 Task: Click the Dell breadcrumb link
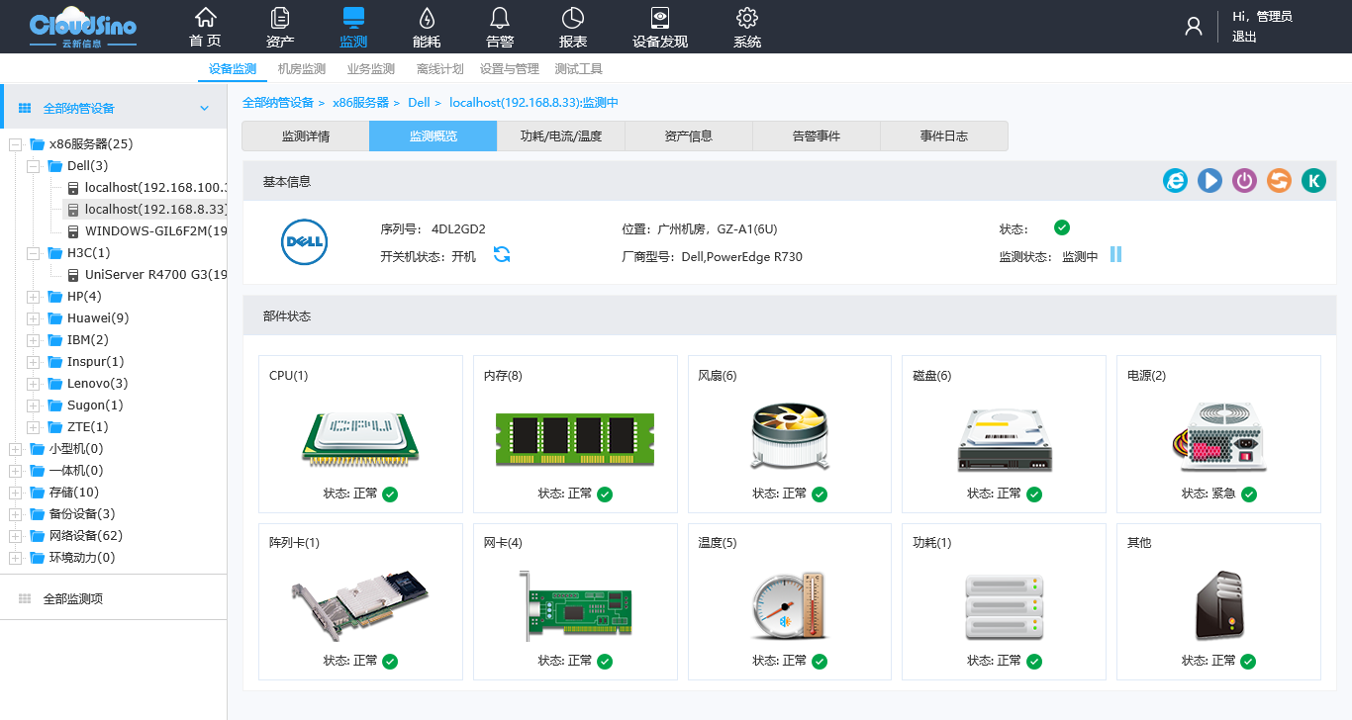tap(419, 103)
